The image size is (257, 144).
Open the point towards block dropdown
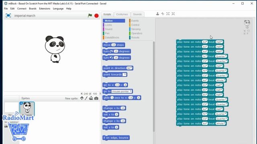(124, 75)
